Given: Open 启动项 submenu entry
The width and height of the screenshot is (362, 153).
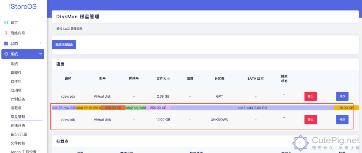Looking at the screenshot, I should click(16, 90).
